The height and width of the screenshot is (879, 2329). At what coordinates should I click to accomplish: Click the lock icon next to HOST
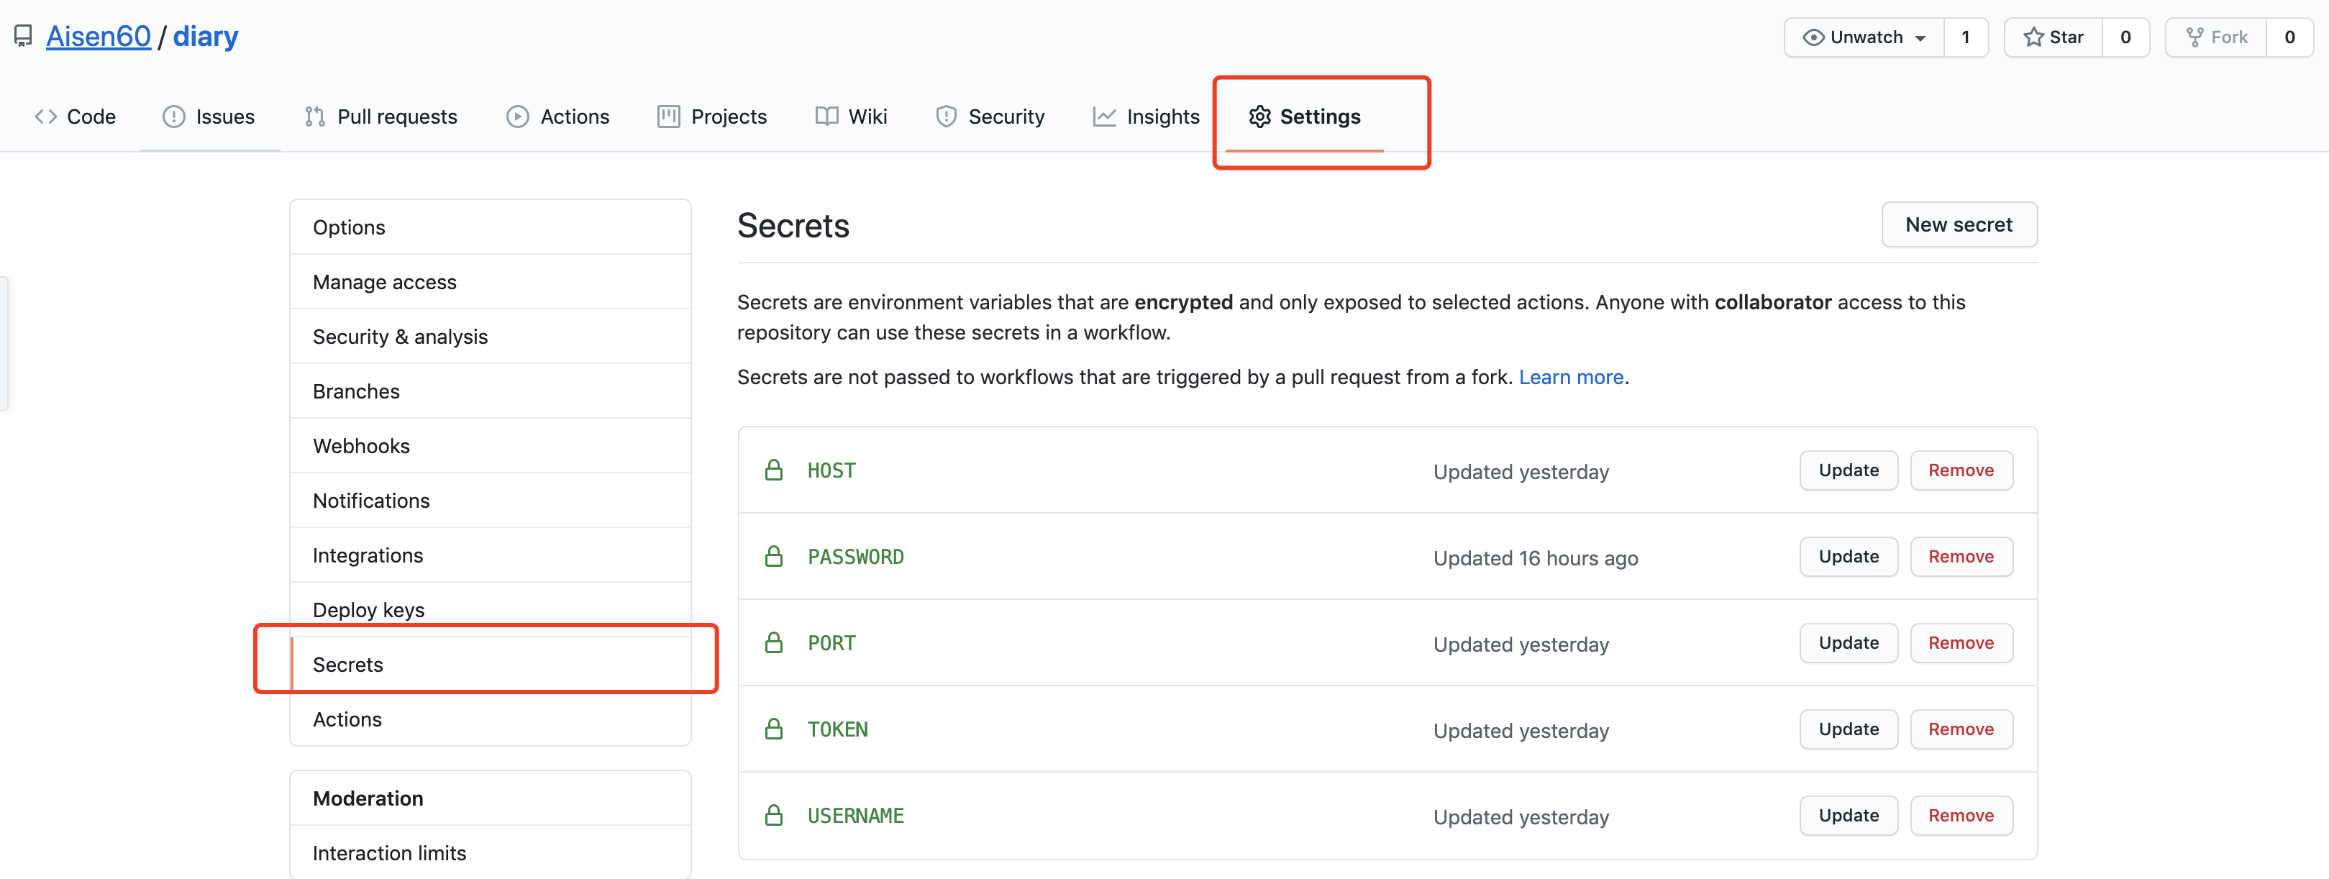pyautogui.click(x=774, y=470)
